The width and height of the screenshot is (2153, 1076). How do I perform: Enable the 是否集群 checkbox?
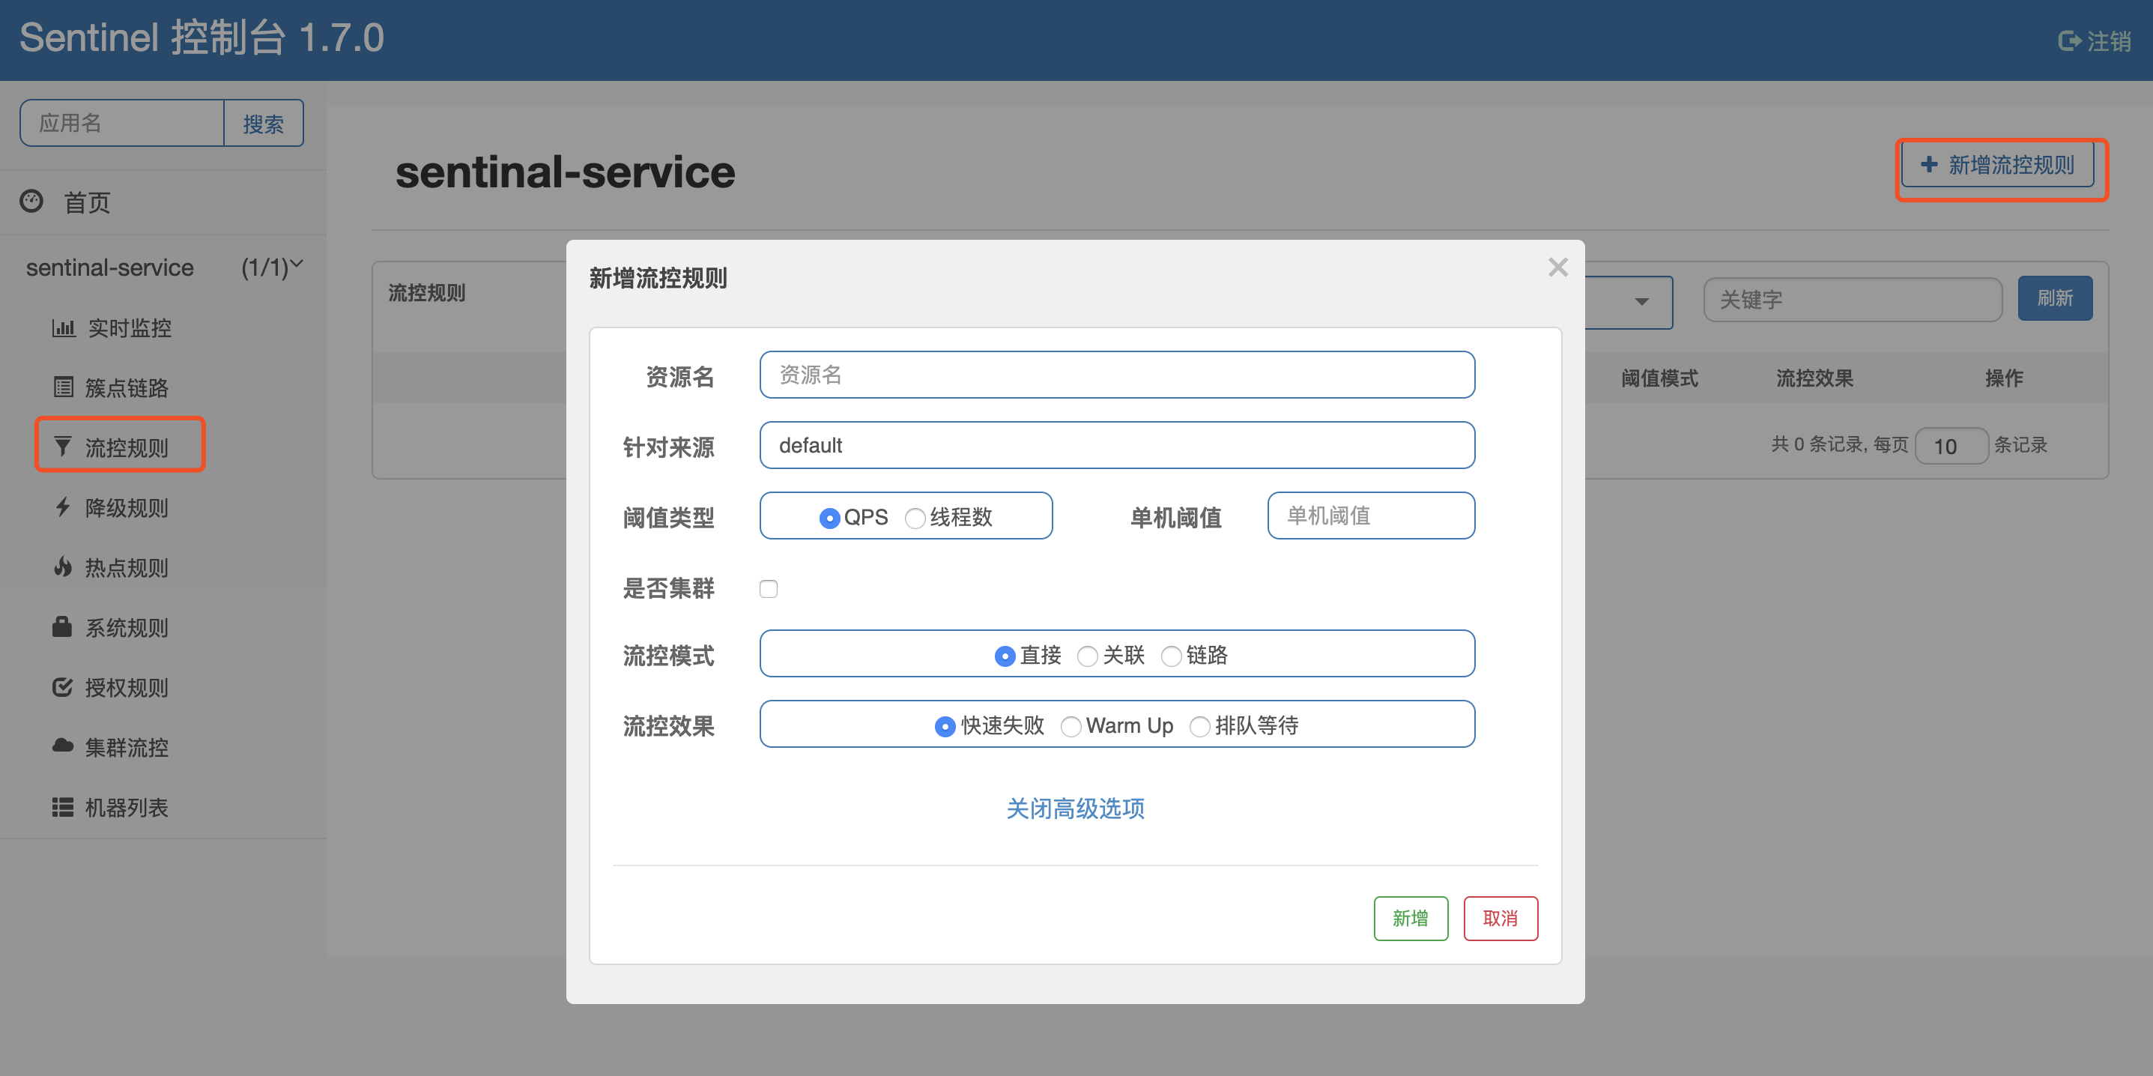[x=768, y=589]
